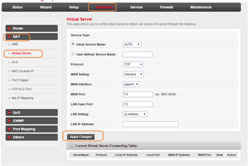248x166 pixels.
Task: Click the CWMP section chevron icon
Action: (9, 121)
